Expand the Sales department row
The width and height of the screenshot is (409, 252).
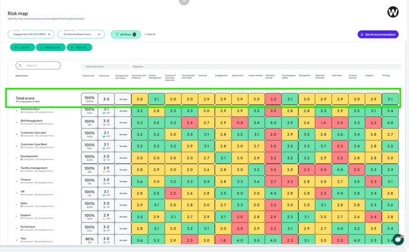(17, 205)
